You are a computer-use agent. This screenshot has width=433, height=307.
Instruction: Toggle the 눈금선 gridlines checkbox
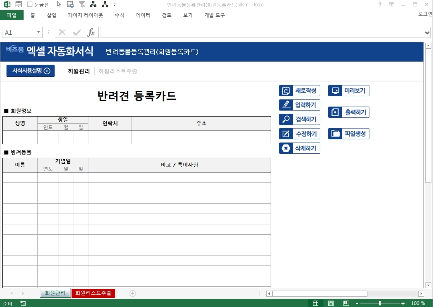(30, 4)
